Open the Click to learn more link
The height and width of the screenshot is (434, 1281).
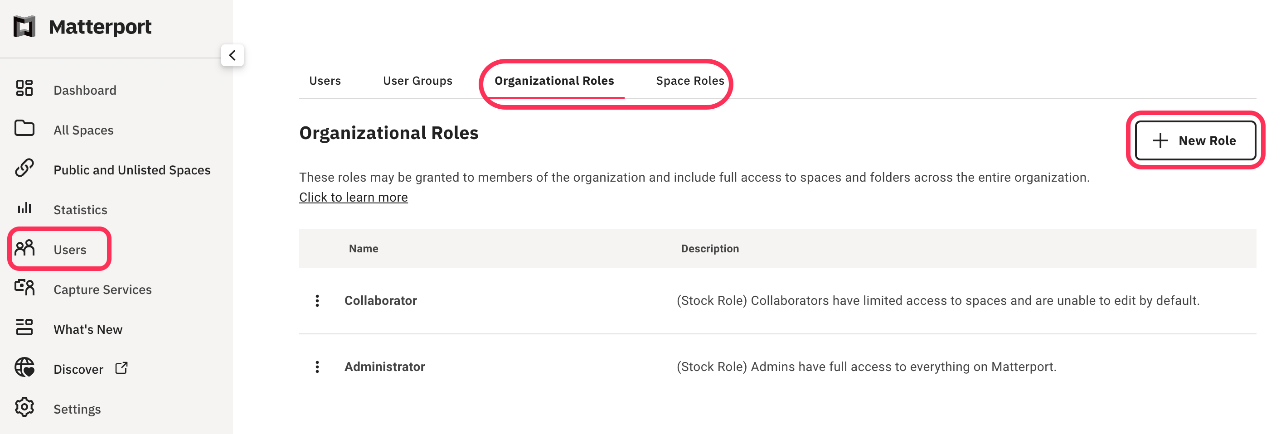pyautogui.click(x=353, y=197)
